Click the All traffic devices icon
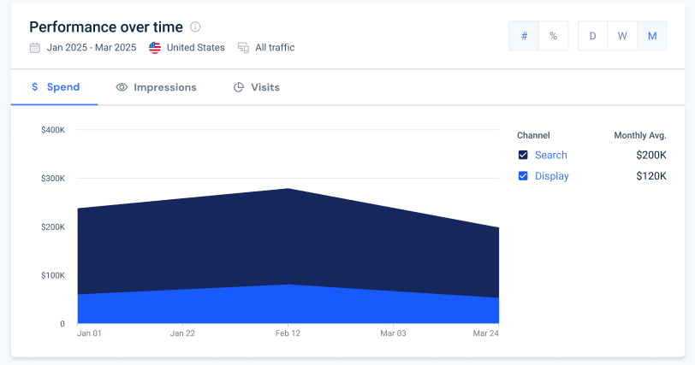Viewport: 695px width, 365px height. (x=243, y=48)
